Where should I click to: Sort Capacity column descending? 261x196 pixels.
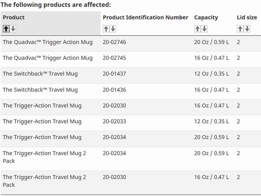(205, 29)
